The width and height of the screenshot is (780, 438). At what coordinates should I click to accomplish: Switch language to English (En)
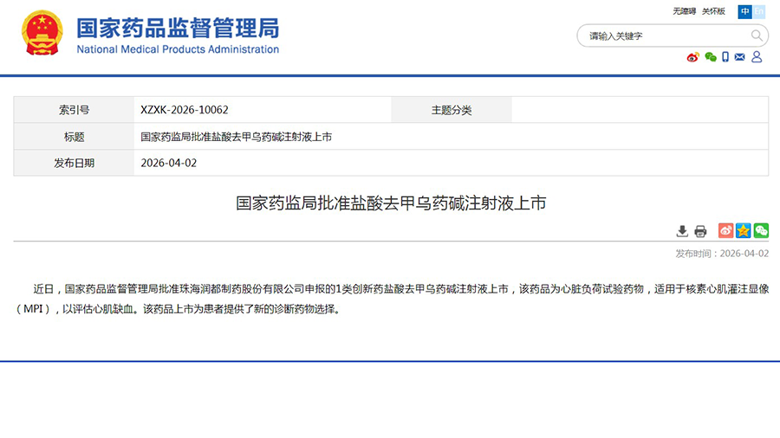coord(759,11)
